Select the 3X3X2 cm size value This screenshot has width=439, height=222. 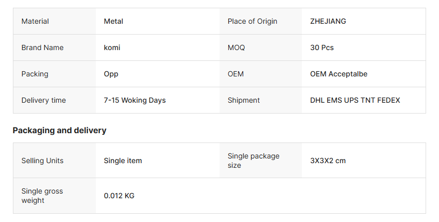tap(328, 161)
